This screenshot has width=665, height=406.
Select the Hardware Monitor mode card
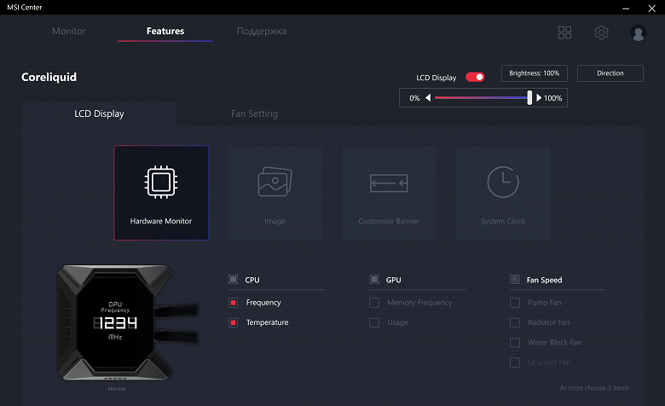click(161, 193)
